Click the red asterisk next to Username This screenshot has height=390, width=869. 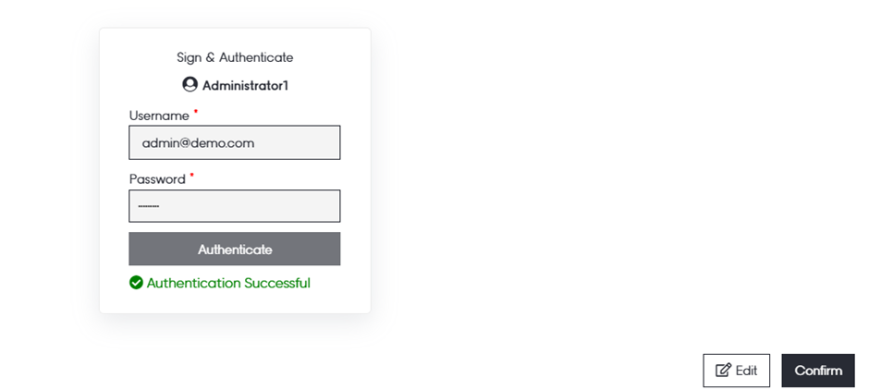click(x=196, y=112)
